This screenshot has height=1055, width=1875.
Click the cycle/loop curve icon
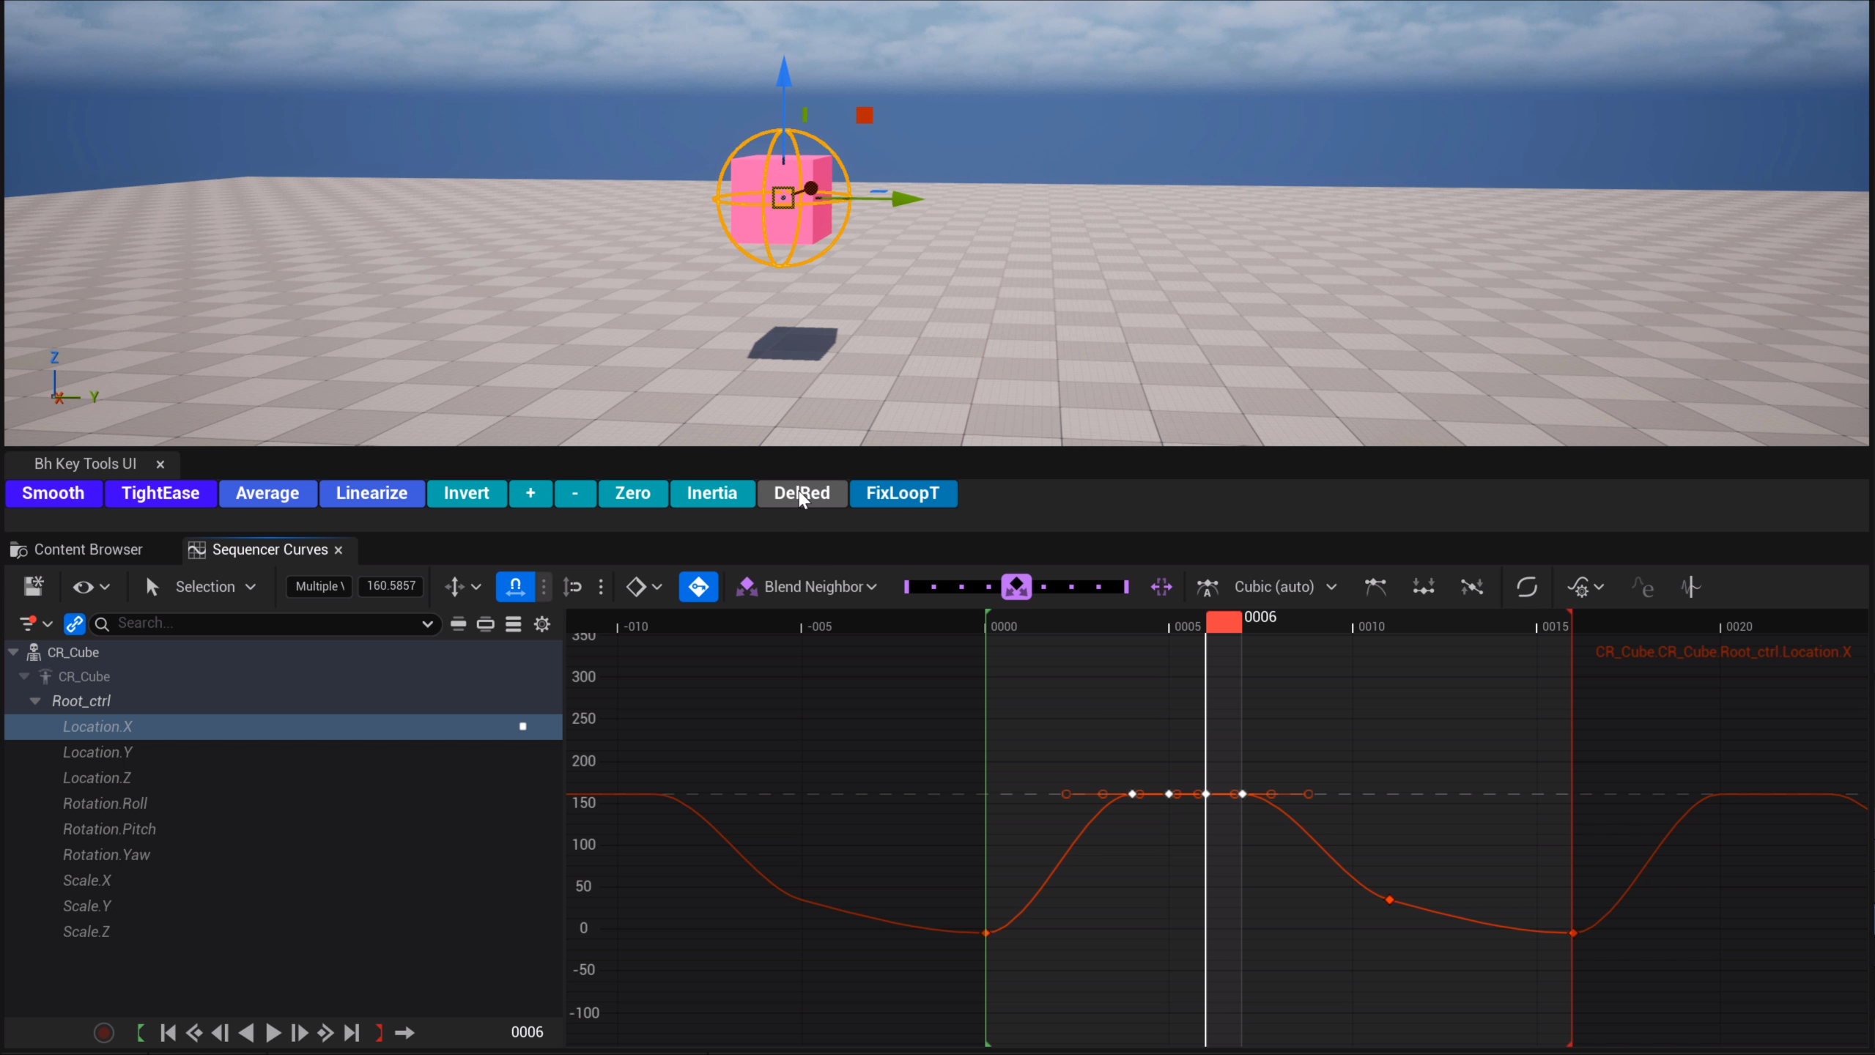point(1527,587)
